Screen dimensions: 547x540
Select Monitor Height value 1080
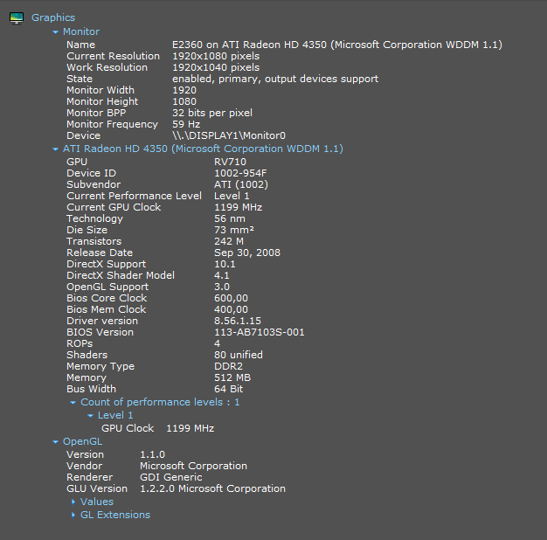[184, 101]
